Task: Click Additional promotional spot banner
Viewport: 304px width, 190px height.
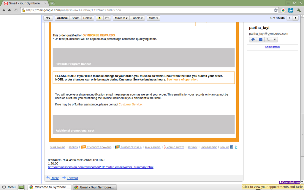Action: click(x=143, y=124)
